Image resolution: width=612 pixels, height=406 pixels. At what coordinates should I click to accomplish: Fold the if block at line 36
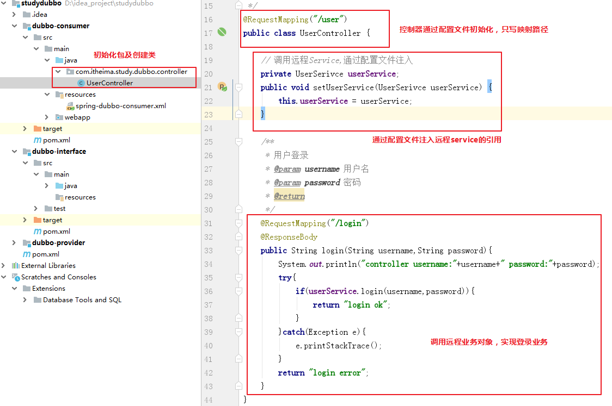click(239, 291)
